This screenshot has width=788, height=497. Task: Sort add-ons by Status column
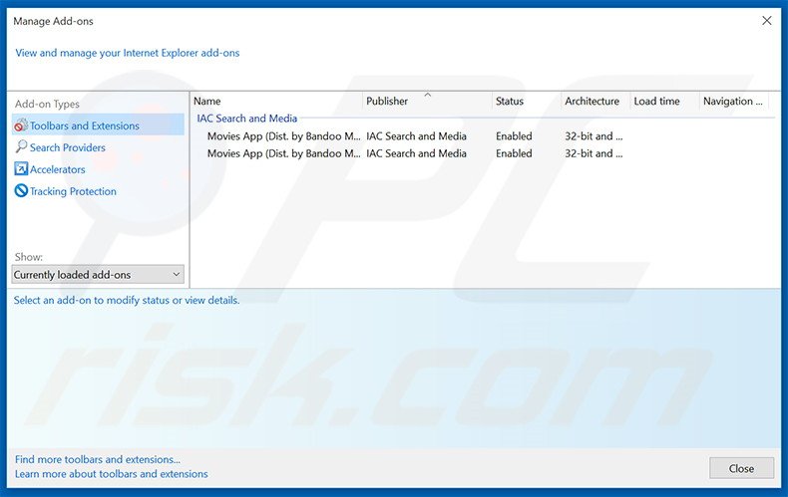click(x=525, y=101)
